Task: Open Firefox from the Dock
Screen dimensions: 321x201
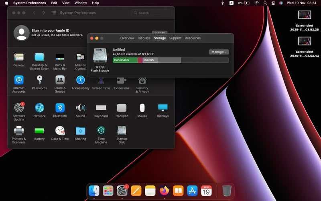Action: (x=164, y=191)
